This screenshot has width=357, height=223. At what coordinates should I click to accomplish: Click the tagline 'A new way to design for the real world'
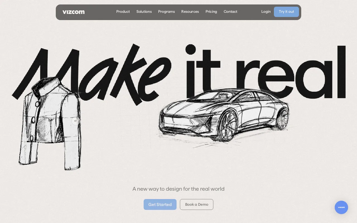tap(178, 189)
